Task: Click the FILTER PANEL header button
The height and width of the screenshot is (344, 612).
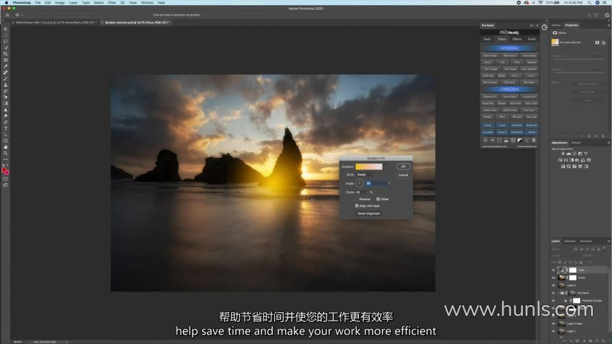Action: pos(509,48)
